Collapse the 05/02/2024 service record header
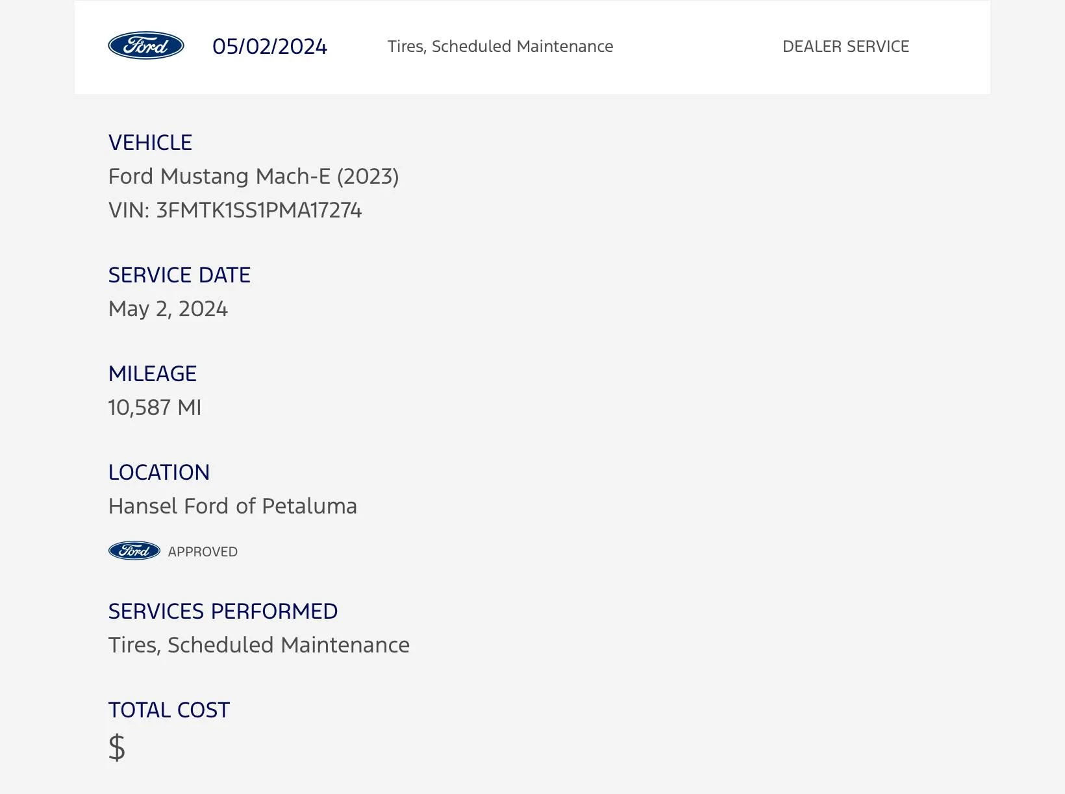The image size is (1065, 794). [532, 47]
